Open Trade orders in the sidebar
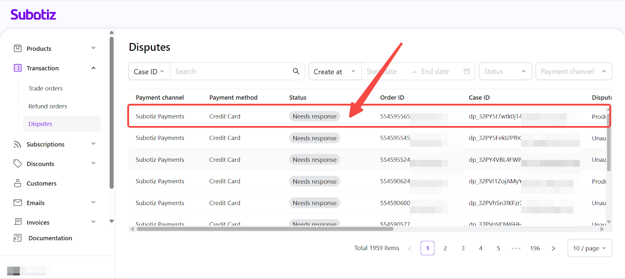 coord(45,88)
